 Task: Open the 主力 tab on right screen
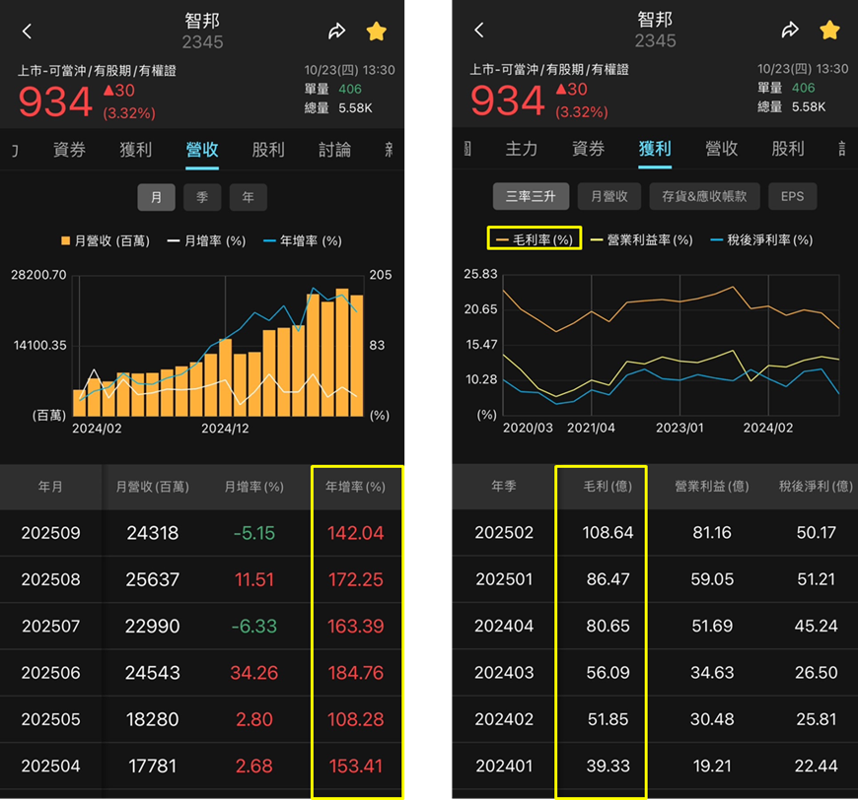521,148
